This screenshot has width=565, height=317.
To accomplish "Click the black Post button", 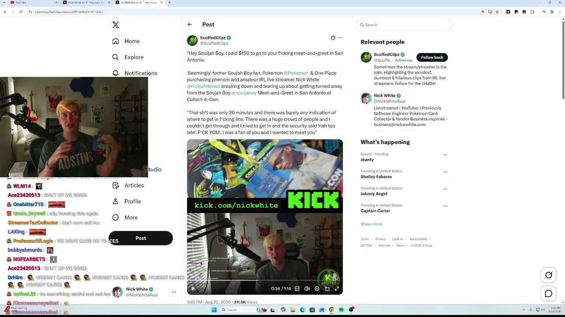I will pyautogui.click(x=140, y=238).
